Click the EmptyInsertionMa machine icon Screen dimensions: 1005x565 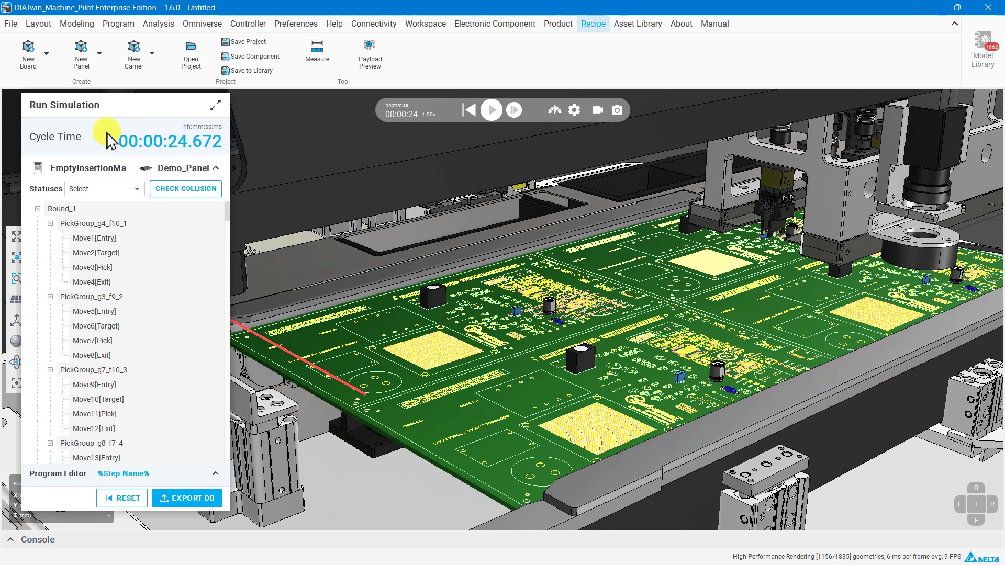click(38, 168)
